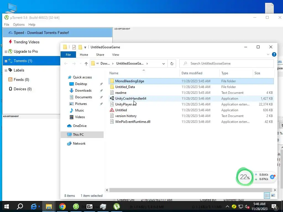
Task: Click Speed - Download Torrents Faster banner
Action: click(57, 33)
